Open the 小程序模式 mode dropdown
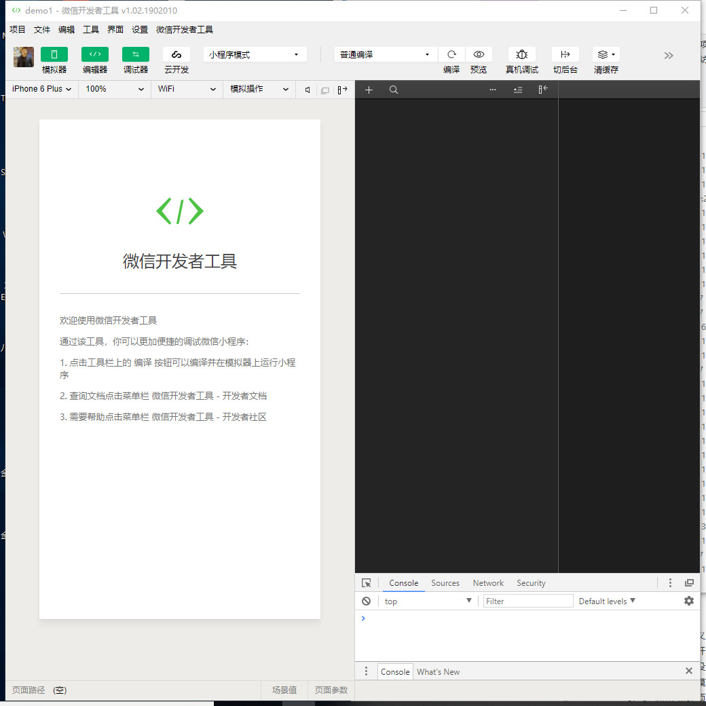Viewport: 706px width, 706px height. [255, 54]
